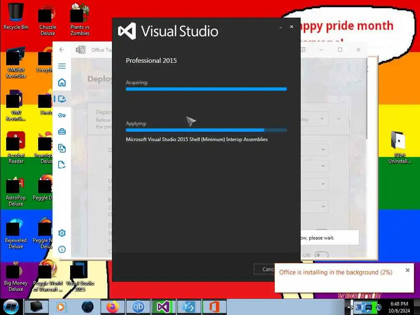Open Plants vs Zombies desktop shortcut
The image size is (420, 315).
pos(80,20)
